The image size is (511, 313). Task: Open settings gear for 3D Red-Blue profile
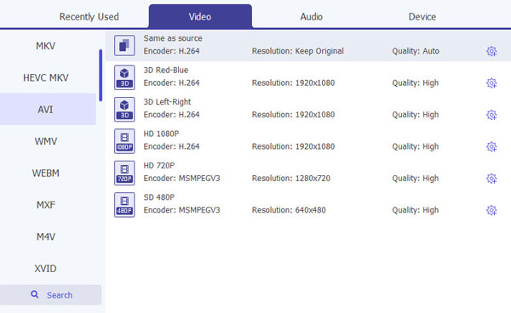pos(491,83)
